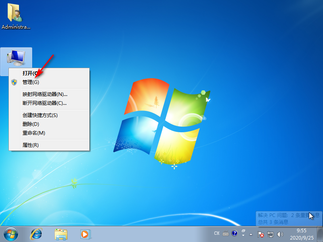Click the volume speaker tray icon
323x242 pixels.
tap(280, 234)
